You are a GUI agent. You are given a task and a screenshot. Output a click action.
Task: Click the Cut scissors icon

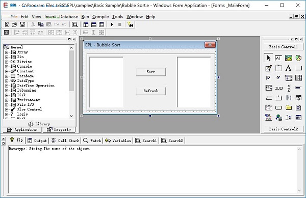[33, 24]
